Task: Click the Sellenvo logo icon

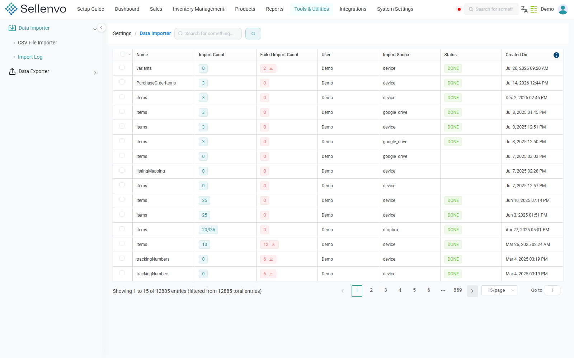Action: tap(11, 9)
